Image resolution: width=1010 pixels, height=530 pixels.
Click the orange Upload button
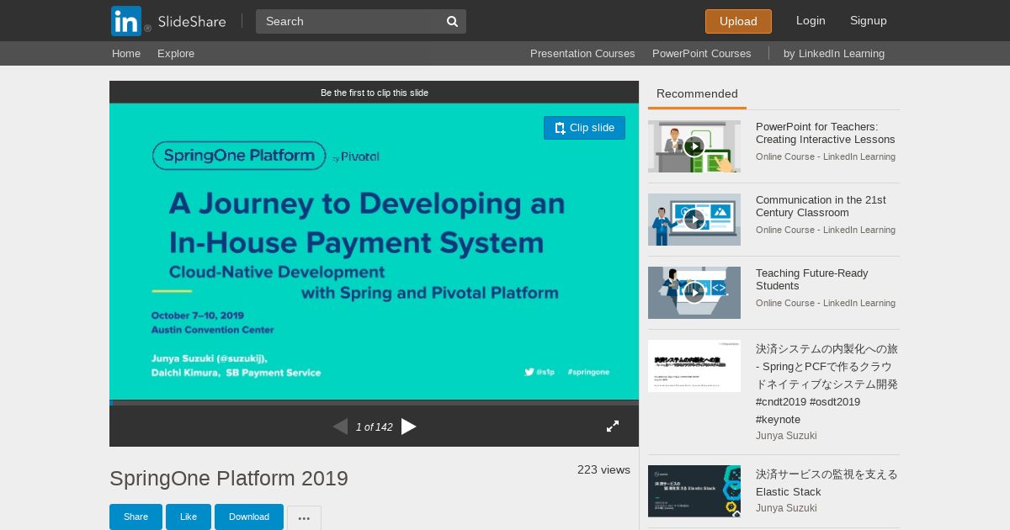(738, 21)
